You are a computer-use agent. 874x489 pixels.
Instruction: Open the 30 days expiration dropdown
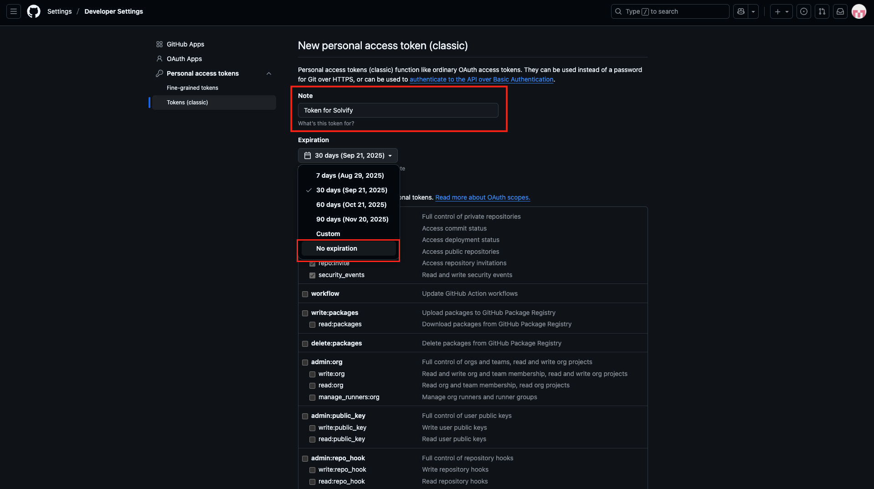coord(348,155)
